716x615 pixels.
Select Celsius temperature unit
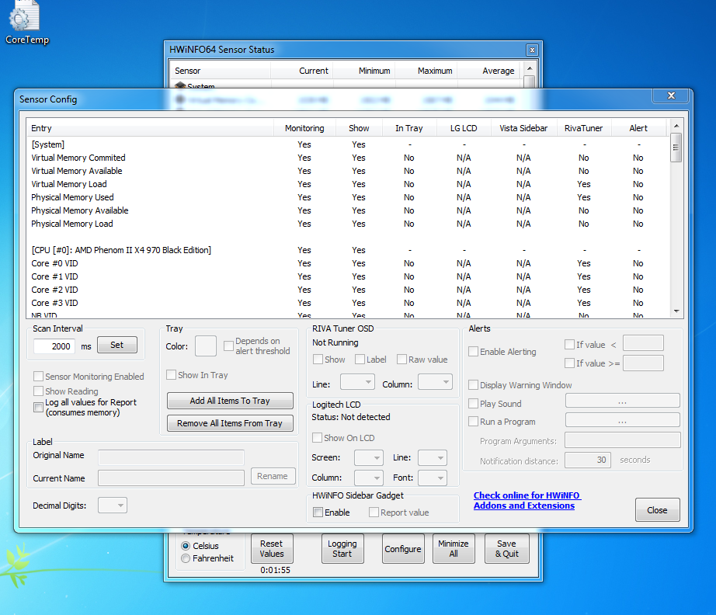186,546
